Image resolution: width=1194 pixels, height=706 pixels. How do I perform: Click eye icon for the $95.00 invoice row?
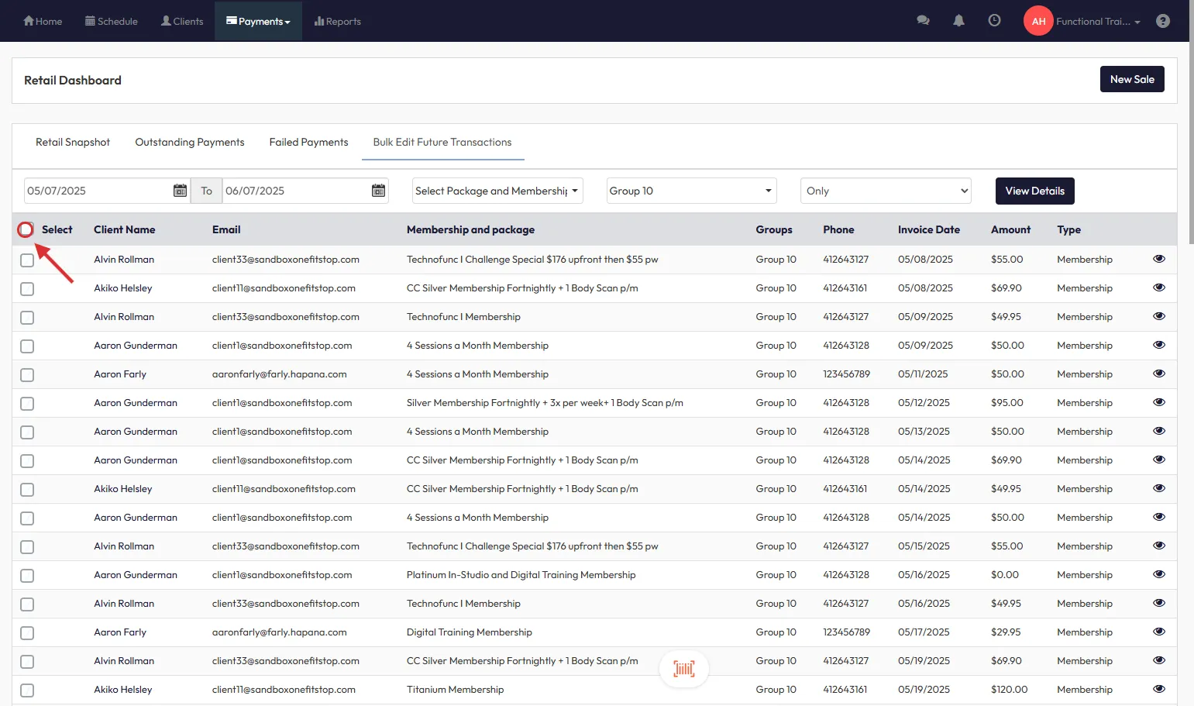point(1158,402)
